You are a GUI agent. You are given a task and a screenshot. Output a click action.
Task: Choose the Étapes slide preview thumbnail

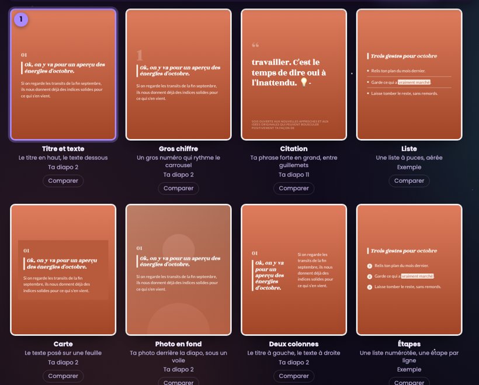[x=409, y=270]
